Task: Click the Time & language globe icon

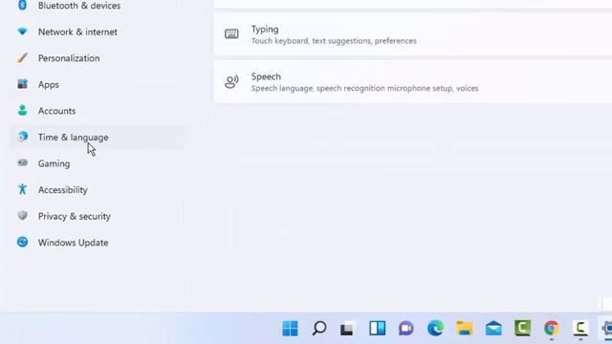Action: (23, 137)
